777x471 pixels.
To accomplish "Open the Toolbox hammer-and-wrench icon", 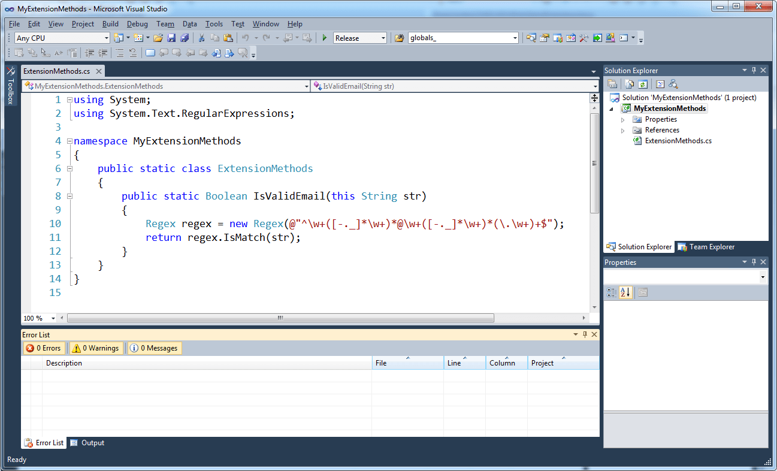I will coord(584,38).
